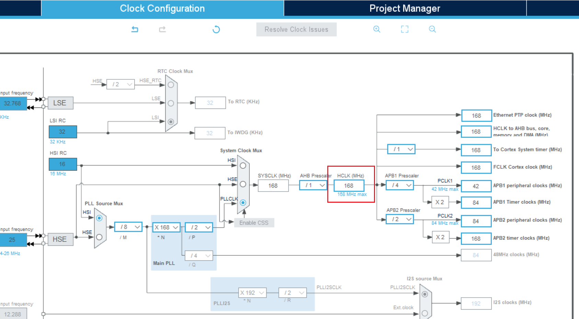579x319 pixels.
Task: Open PLL /P divider dropdown
Action: (199, 227)
